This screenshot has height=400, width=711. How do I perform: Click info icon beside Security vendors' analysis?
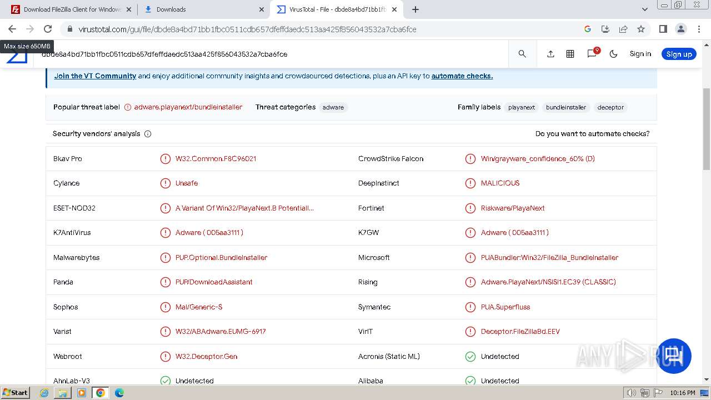[x=148, y=134]
